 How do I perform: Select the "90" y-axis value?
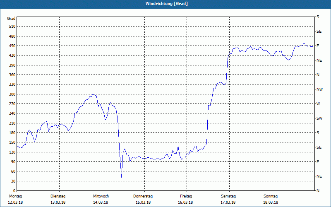(13, 162)
